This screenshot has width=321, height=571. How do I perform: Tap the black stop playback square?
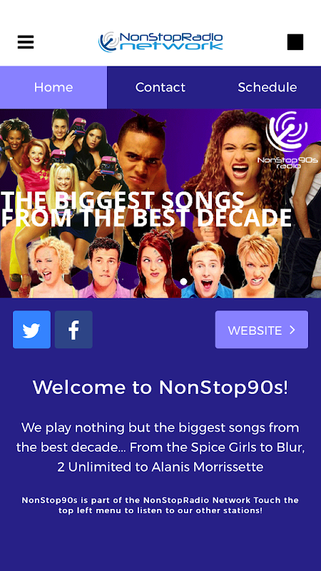coord(295,42)
